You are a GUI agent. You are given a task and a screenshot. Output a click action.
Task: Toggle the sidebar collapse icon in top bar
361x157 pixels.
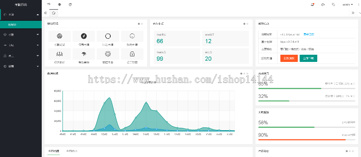tap(49, 4)
